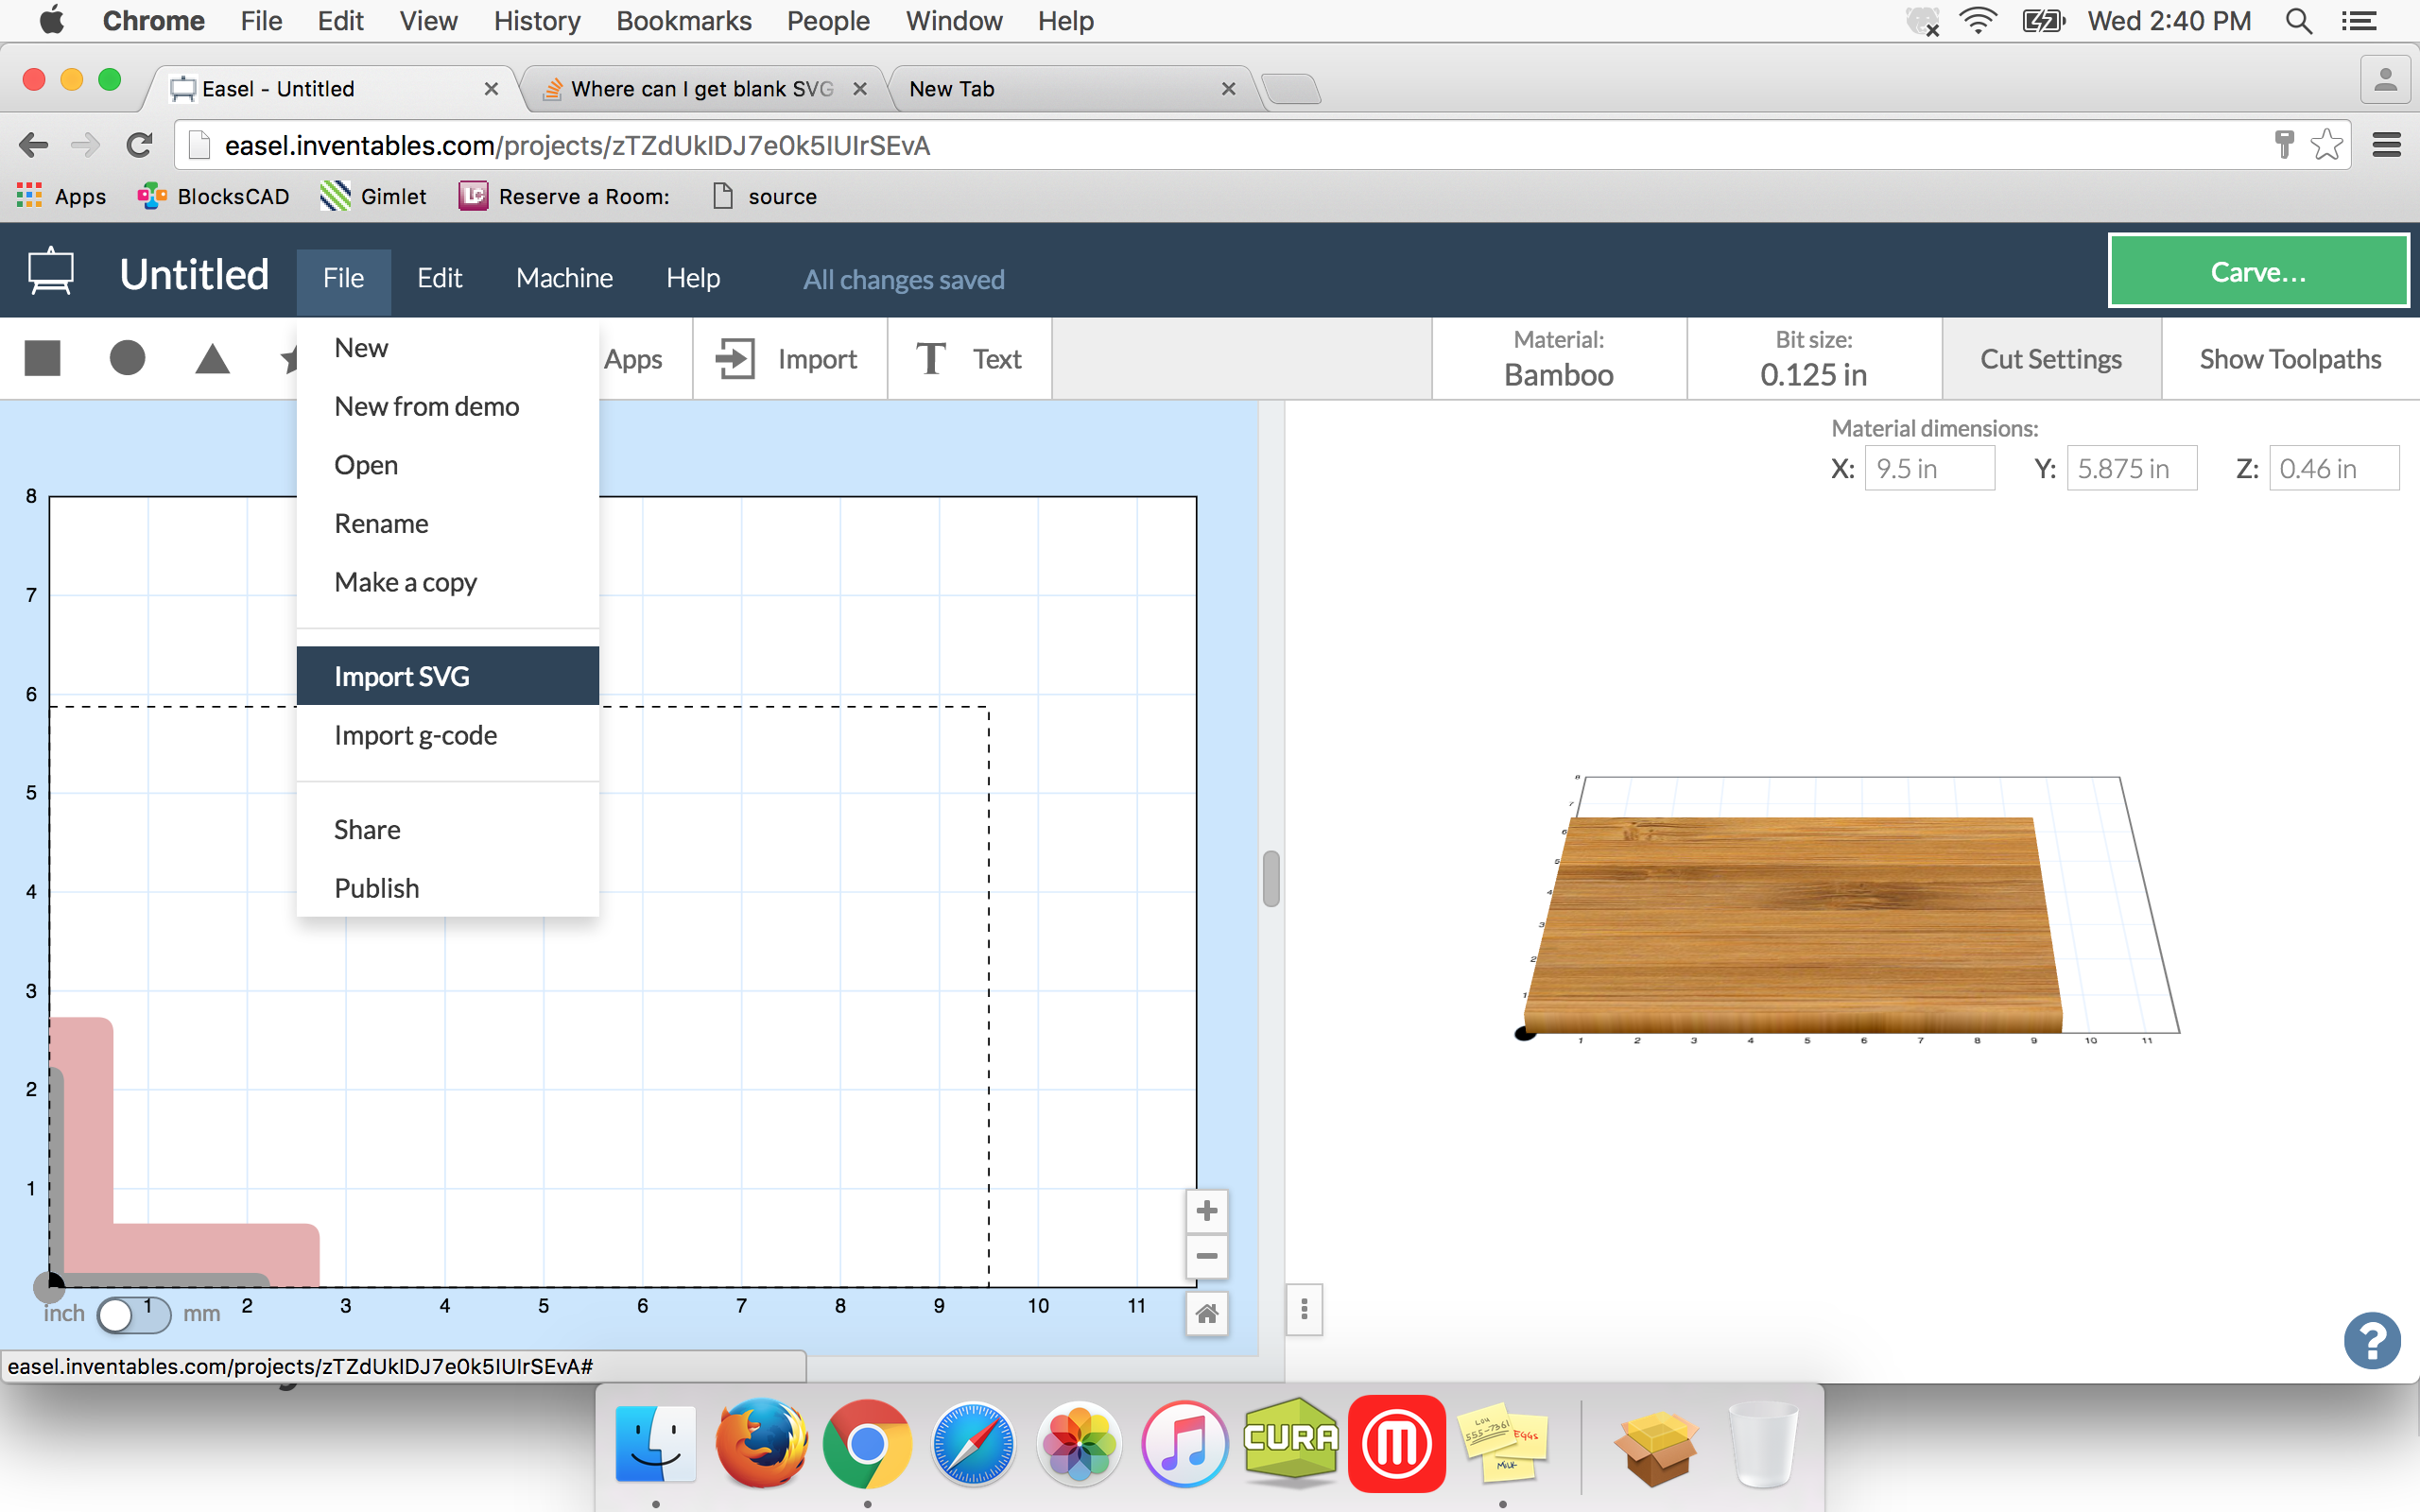Image resolution: width=2420 pixels, height=1512 pixels.
Task: Click the key icon in address bar
Action: (x=2284, y=145)
